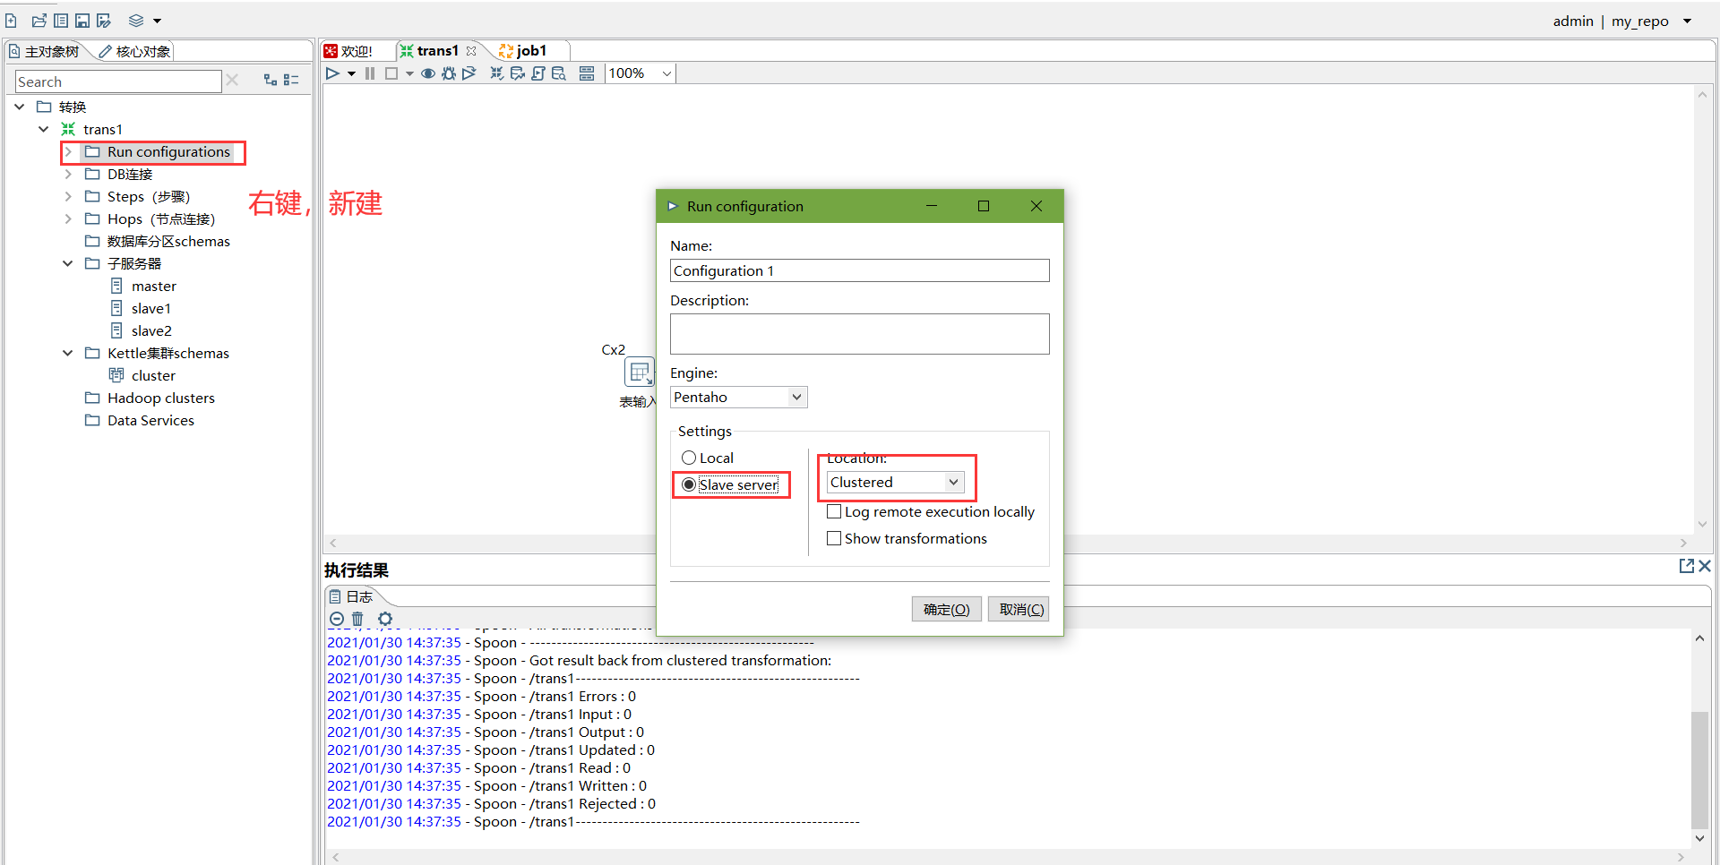Switch to the job1 tab
The image size is (1720, 865).
(x=523, y=51)
